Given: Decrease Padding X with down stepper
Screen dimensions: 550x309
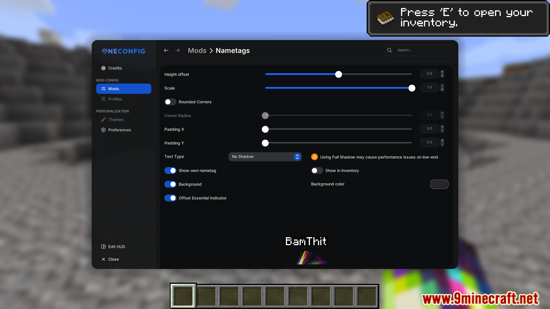Looking at the screenshot, I should (442, 131).
